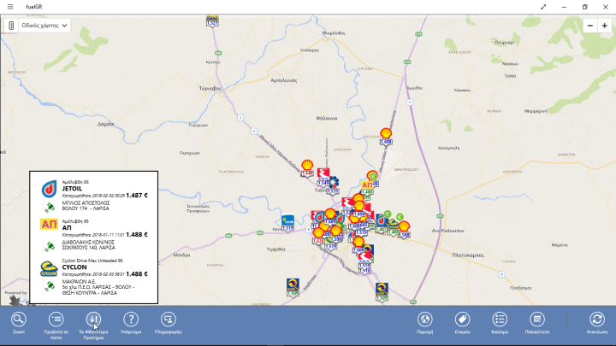616x346 pixels.
Task: Refresh prices with Ανανέωση icon
Action: [x=597, y=320]
